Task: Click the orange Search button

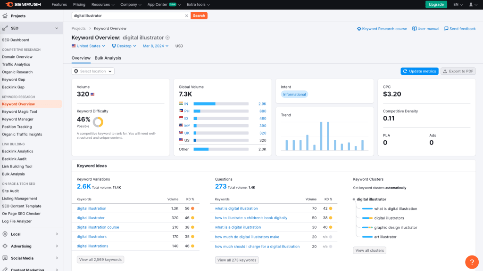Action: tap(199, 16)
